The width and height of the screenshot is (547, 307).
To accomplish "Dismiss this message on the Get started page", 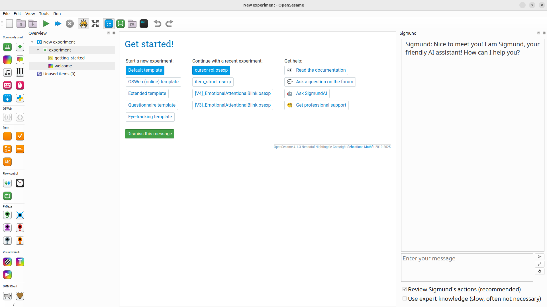I will coord(149,134).
